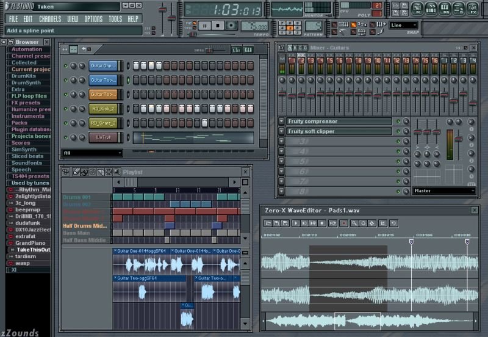This screenshot has width=488, height=337.
Task: Disable Fruity soft clipper effect LED
Action: (x=398, y=131)
